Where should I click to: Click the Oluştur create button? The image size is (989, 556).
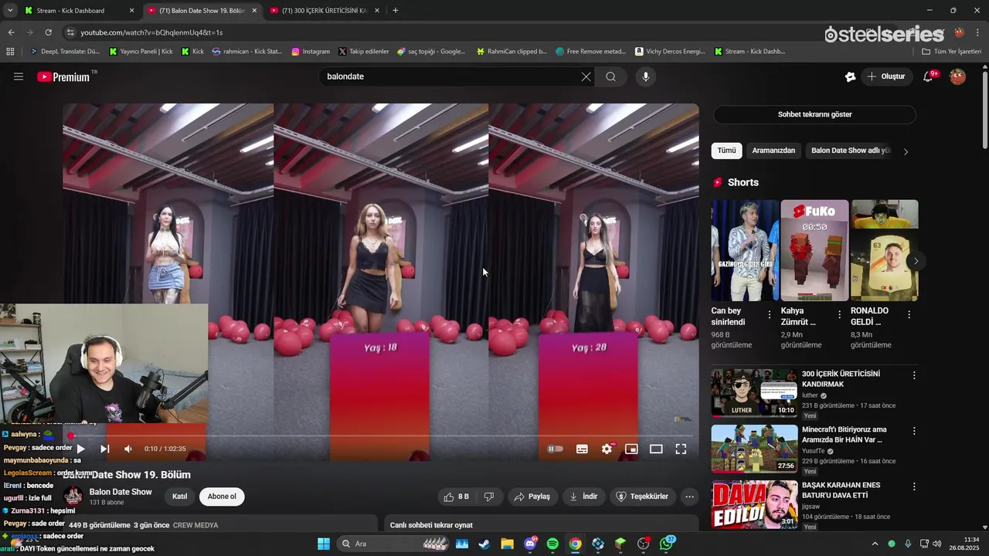click(x=886, y=76)
